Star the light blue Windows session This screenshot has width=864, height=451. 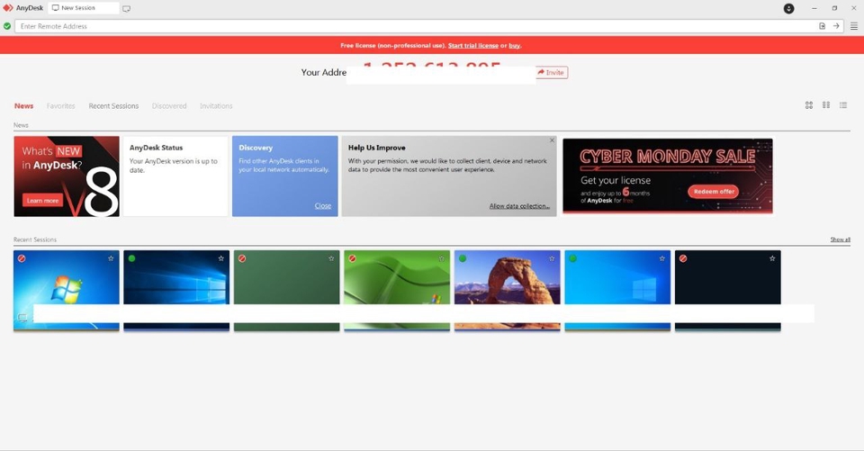click(661, 258)
